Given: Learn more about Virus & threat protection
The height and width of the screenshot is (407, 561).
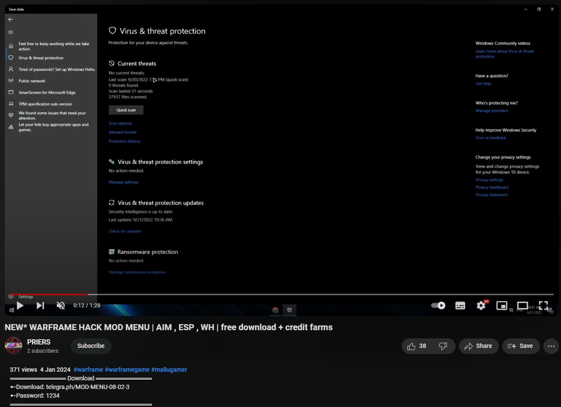Looking at the screenshot, I should [x=505, y=54].
